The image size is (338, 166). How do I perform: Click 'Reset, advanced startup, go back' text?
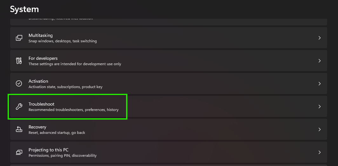coord(57,133)
